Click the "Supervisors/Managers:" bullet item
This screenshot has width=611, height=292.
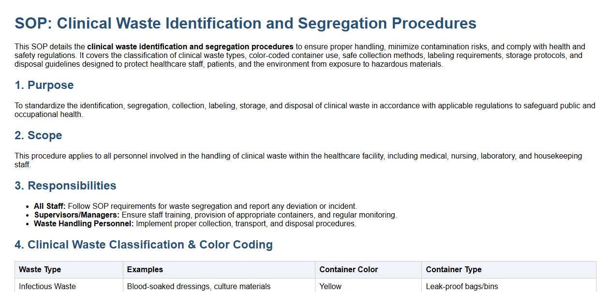[x=215, y=215]
